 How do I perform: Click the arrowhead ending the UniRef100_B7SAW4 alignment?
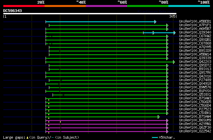[x=159, y=117]
